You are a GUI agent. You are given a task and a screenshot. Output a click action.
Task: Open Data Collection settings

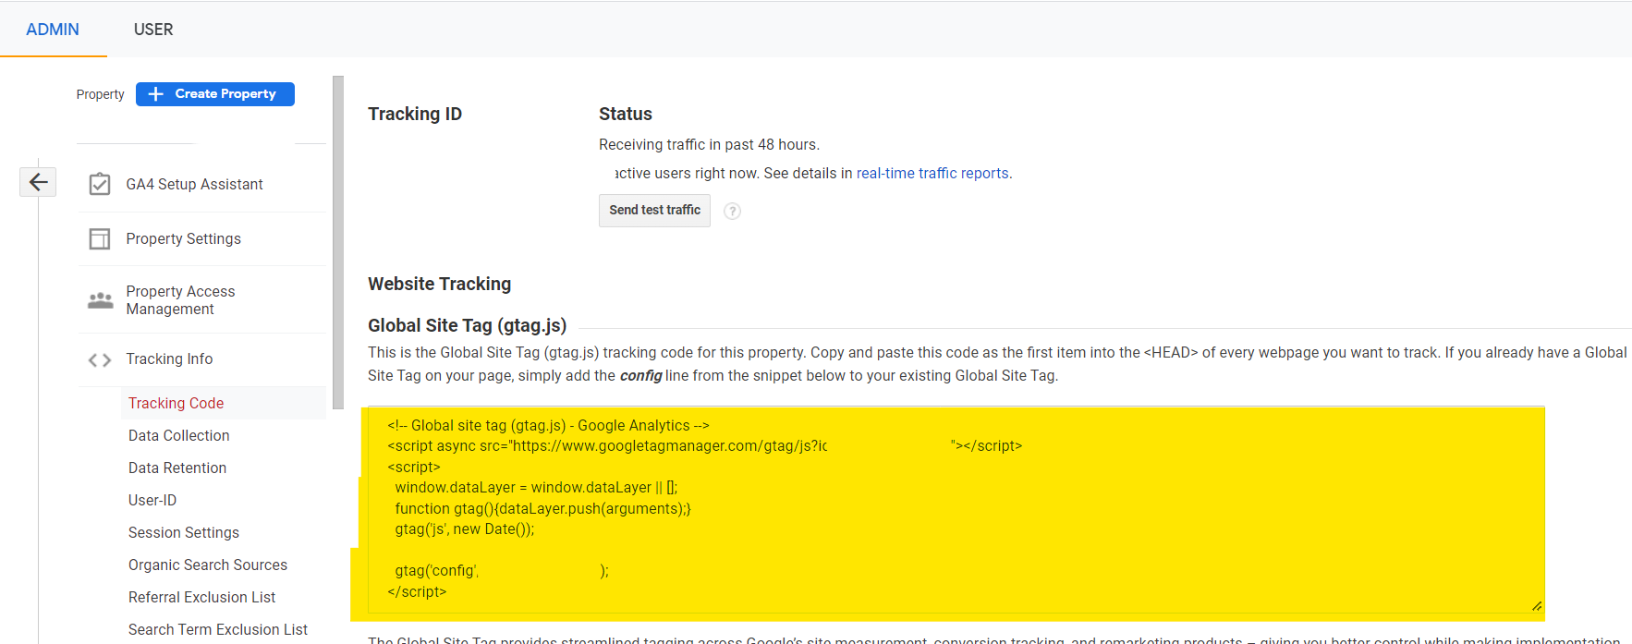178,435
